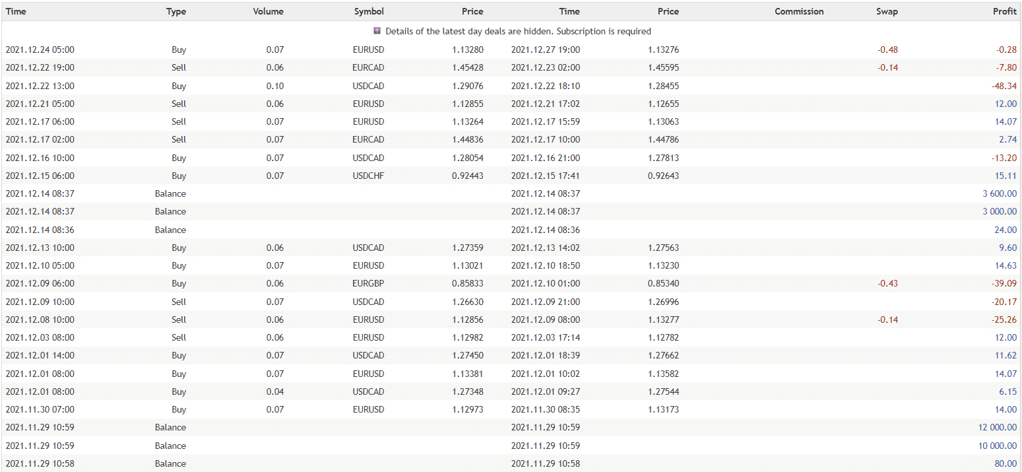The width and height of the screenshot is (1022, 472).
Task: Open the 'Subscription is required' hidden deals notice
Action: pos(518,31)
